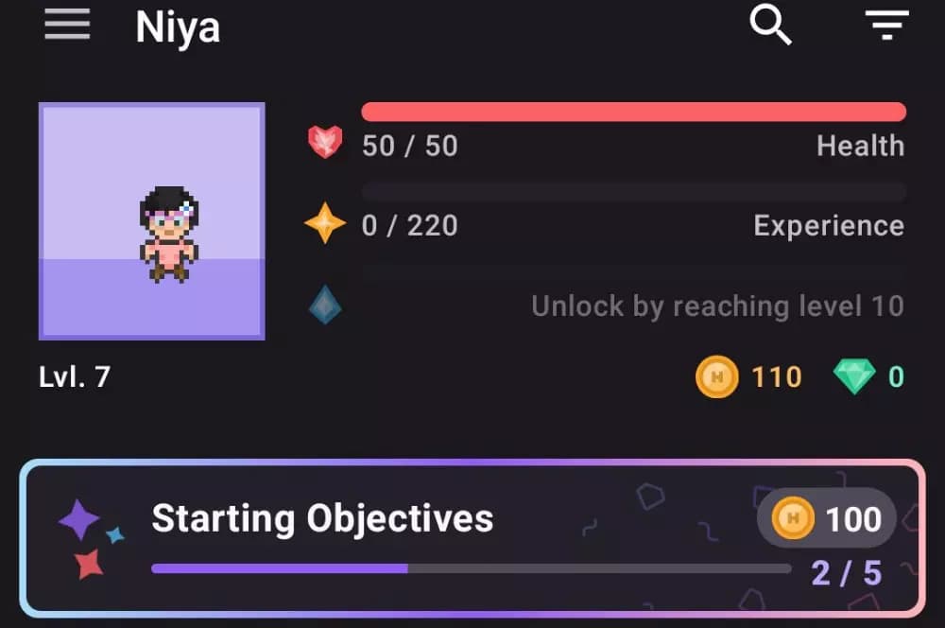Open the Starting Objectives card title
Viewport: 945px width, 628px height.
[322, 518]
